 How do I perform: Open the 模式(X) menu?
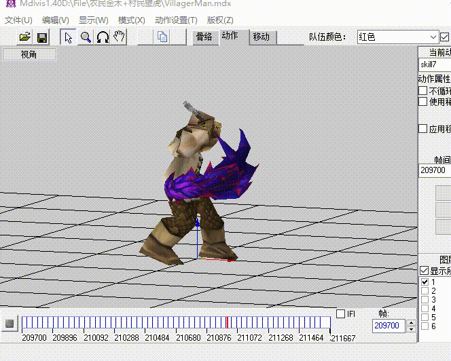132,20
